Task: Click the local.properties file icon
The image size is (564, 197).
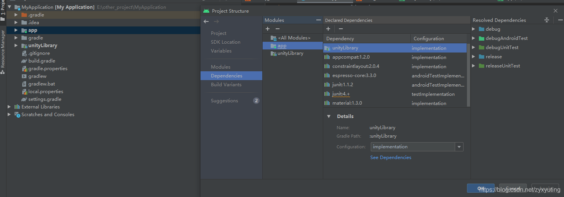Action: [x=24, y=92]
